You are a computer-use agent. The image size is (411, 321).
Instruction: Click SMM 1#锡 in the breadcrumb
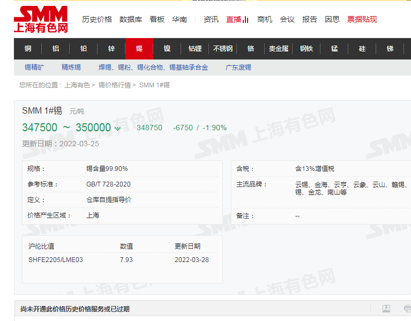coord(154,85)
